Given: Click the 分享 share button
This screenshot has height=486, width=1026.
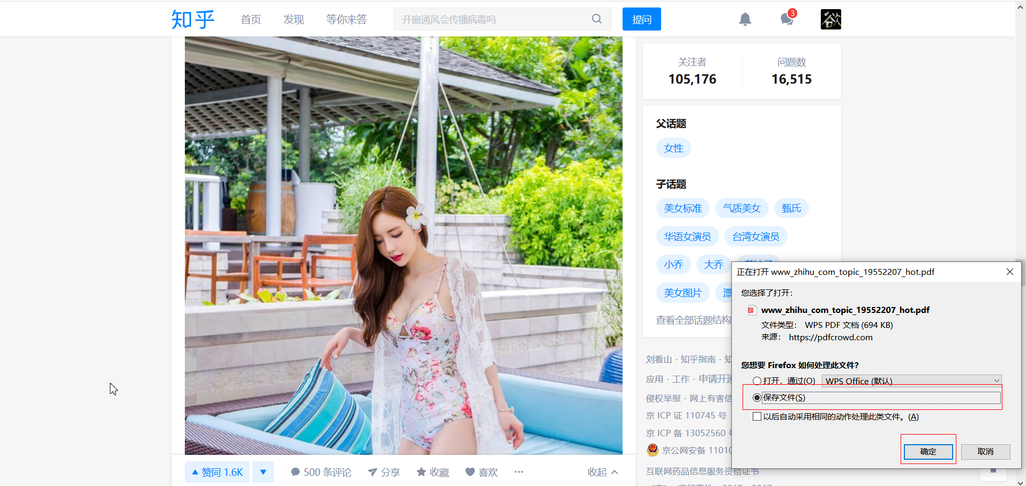Looking at the screenshot, I should click(384, 472).
